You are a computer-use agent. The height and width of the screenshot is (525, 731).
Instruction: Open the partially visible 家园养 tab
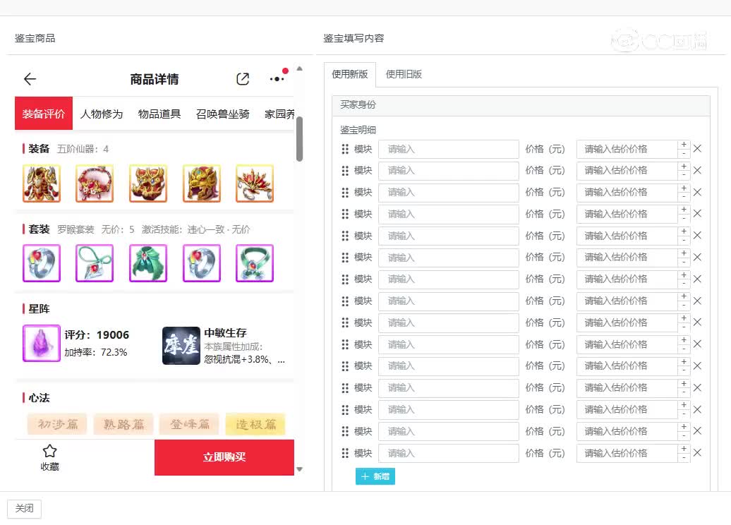(279, 114)
